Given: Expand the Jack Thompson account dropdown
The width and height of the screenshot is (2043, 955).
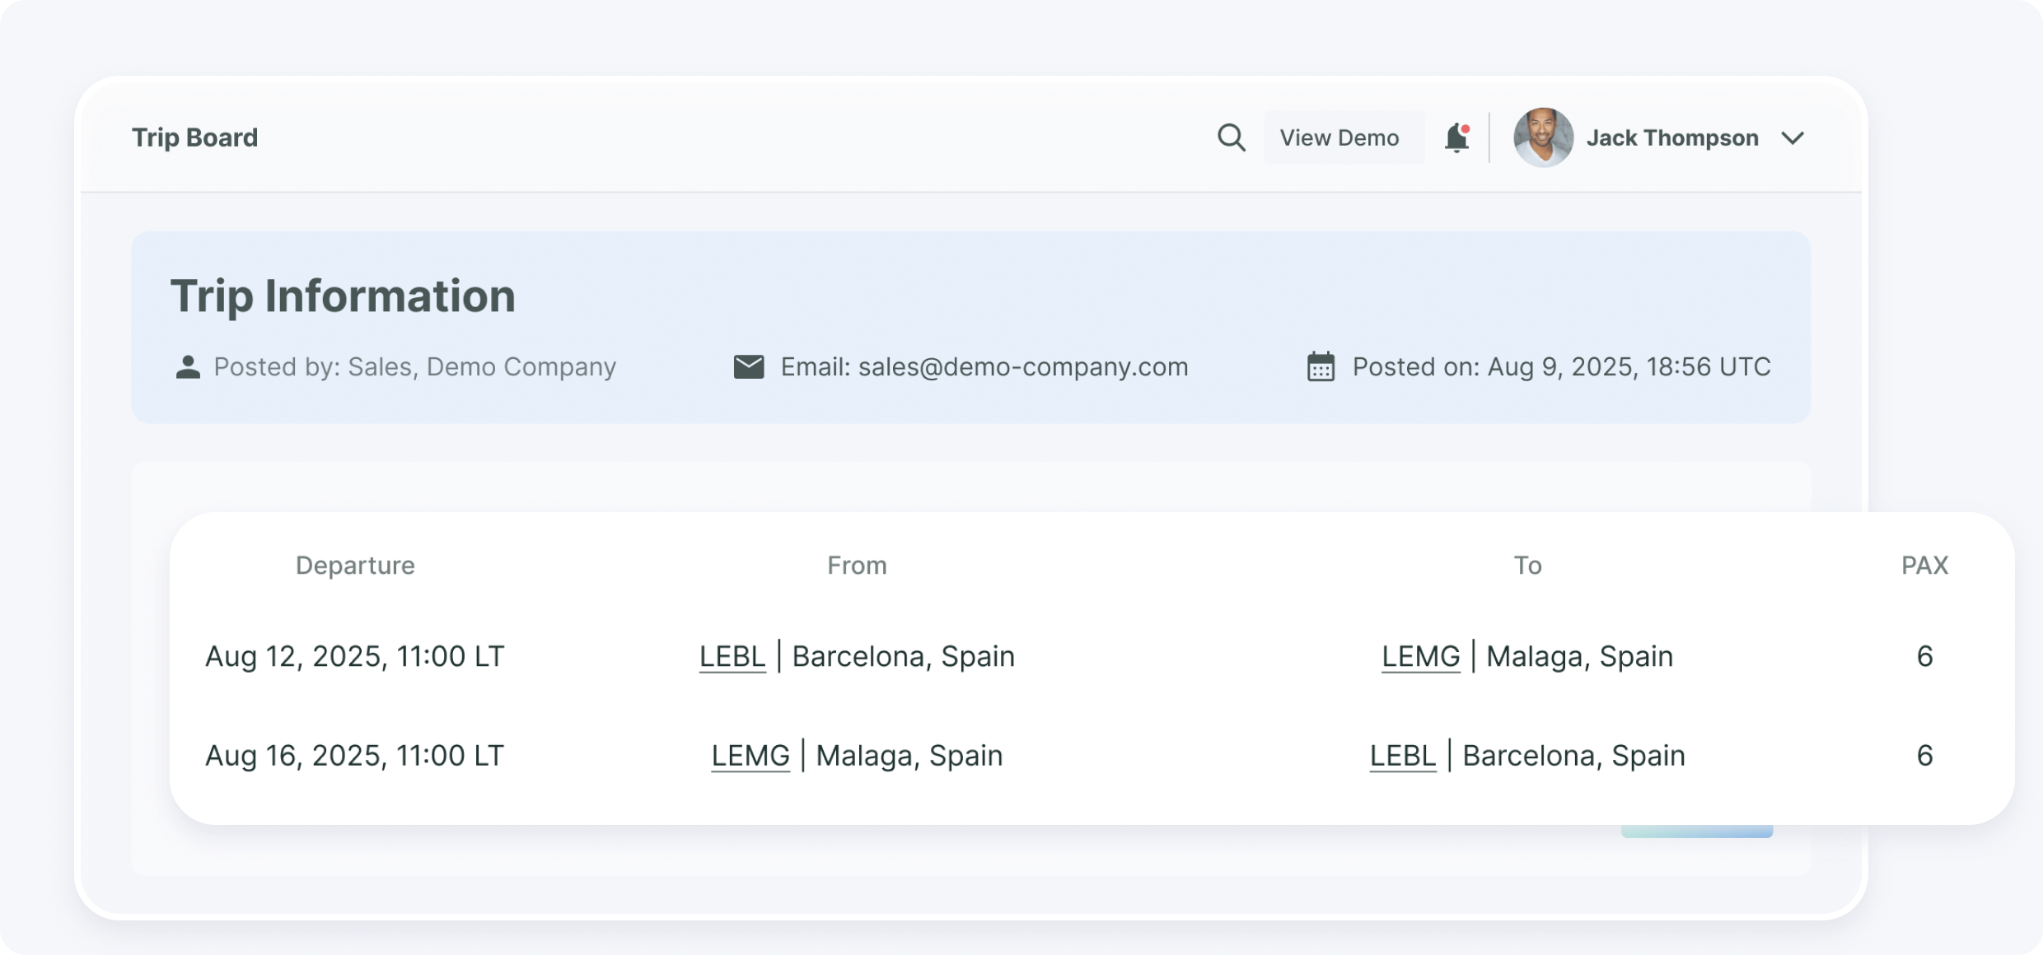Looking at the screenshot, I should [x=1794, y=138].
